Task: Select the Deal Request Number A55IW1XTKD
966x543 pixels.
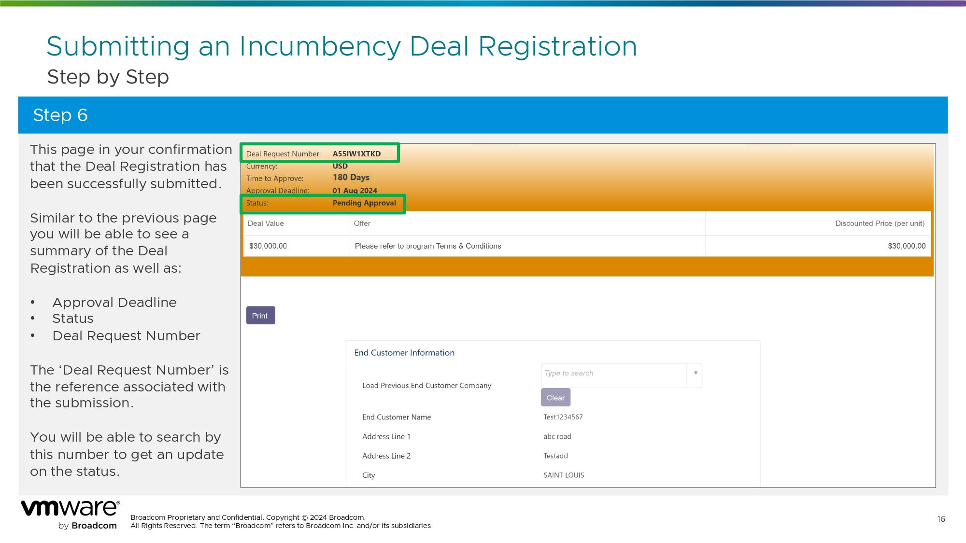Action: tap(356, 154)
